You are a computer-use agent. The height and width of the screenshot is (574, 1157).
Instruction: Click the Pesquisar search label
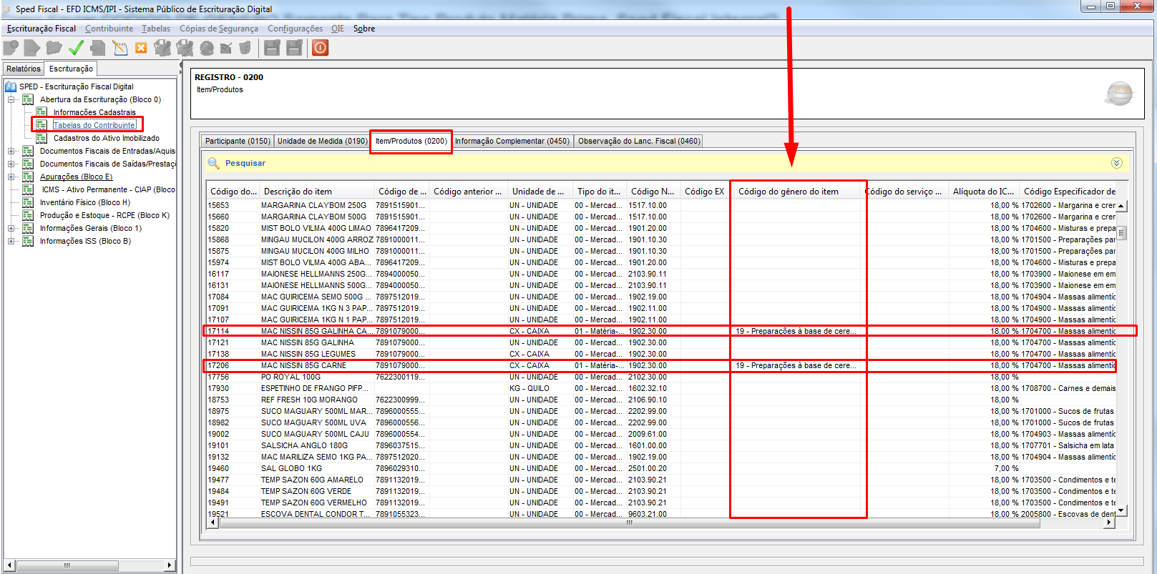pos(245,163)
